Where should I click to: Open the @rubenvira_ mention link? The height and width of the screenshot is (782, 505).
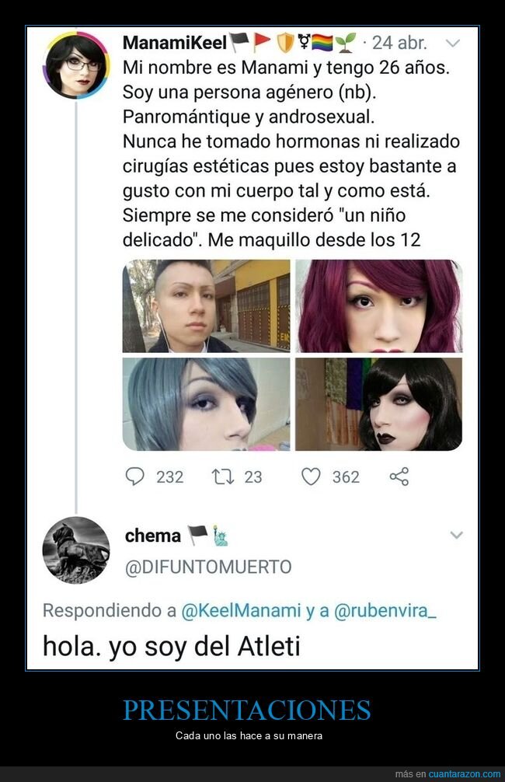(385, 610)
